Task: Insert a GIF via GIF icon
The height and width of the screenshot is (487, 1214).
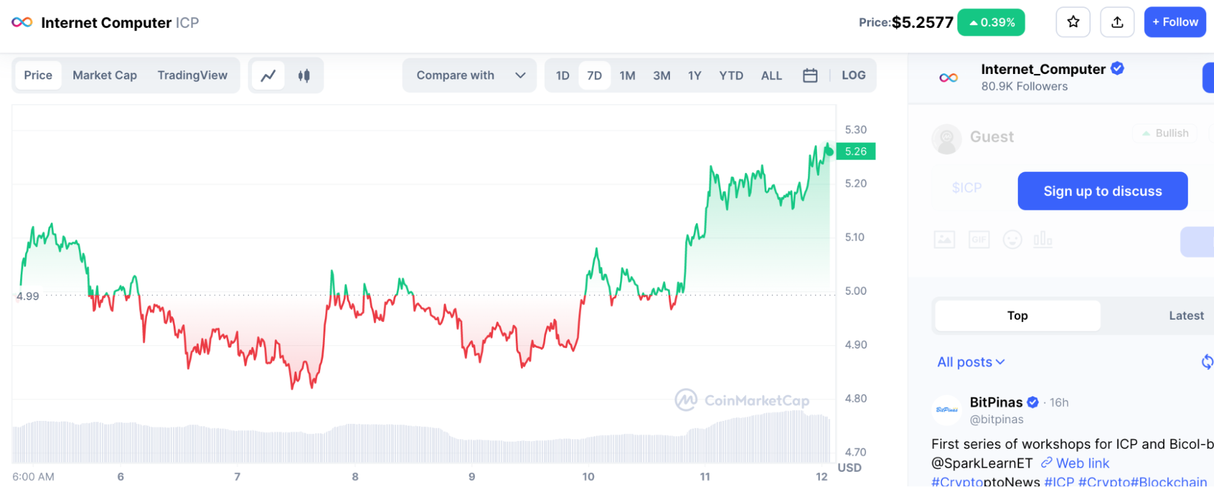Action: click(x=979, y=240)
